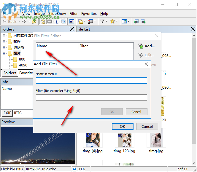Toggle the Preview panel toolbar icon
Screen dimensions: 197x172
(x=63, y=21)
